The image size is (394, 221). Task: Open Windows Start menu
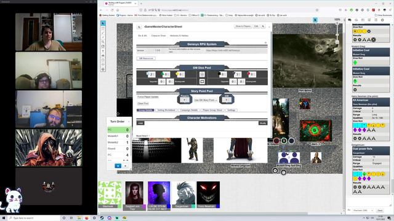[4, 218]
